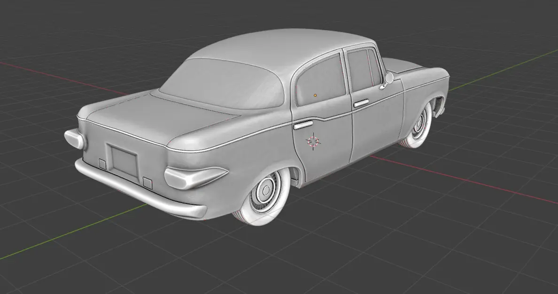Viewport: 558px width, 294px height.
Task: Select the front side window glass
Action: pos(364,69)
